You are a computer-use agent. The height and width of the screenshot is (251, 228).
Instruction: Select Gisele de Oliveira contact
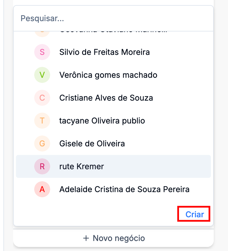(x=92, y=144)
